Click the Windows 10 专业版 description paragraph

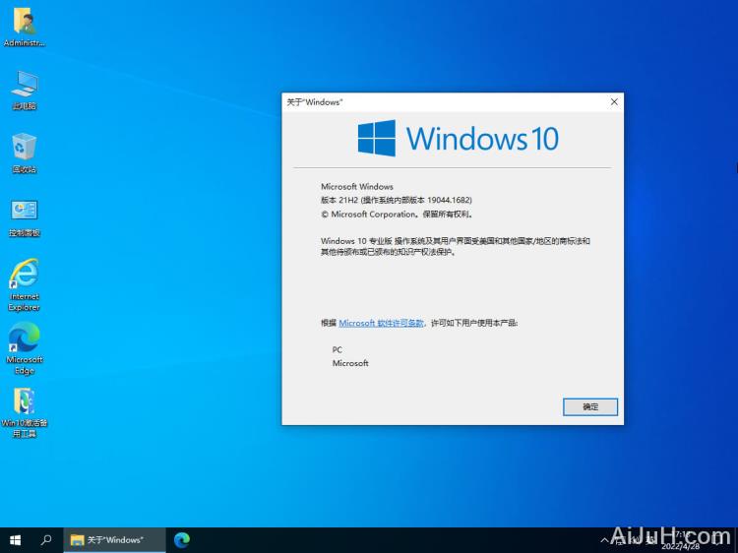(456, 246)
